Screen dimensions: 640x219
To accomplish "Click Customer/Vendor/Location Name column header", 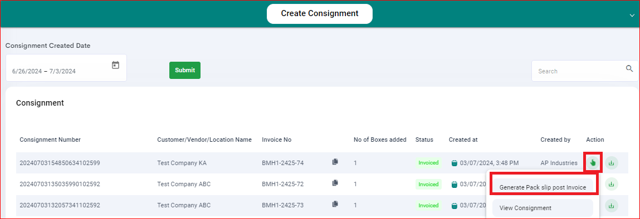I will [204, 140].
